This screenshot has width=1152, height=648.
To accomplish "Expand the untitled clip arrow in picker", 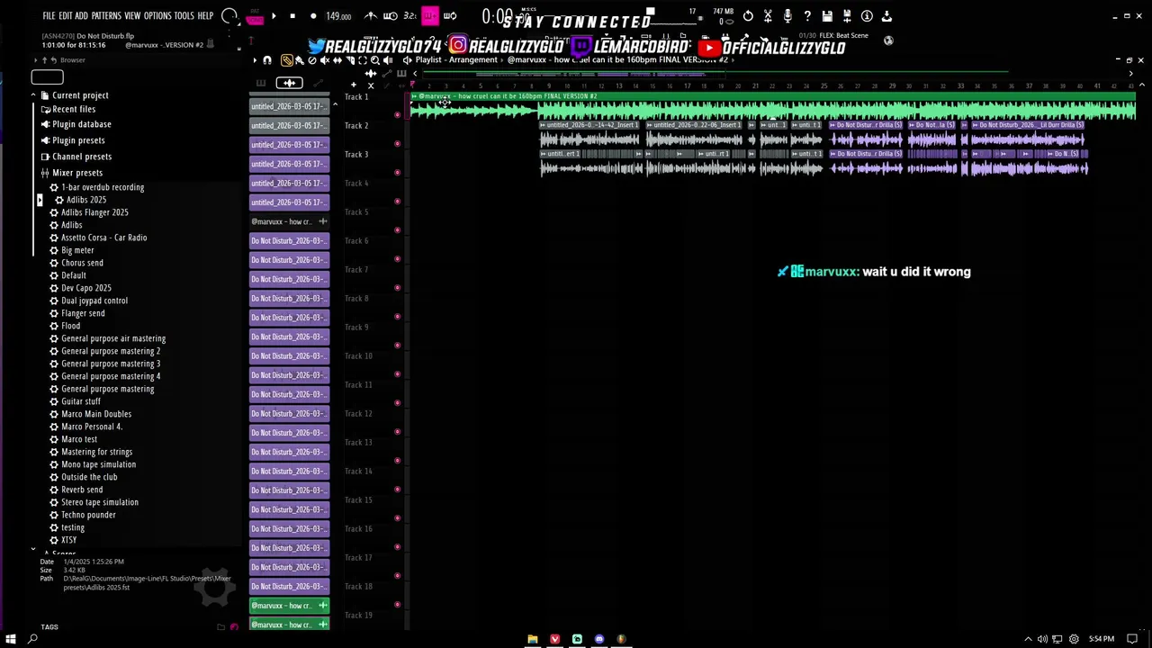I will 335,106.
